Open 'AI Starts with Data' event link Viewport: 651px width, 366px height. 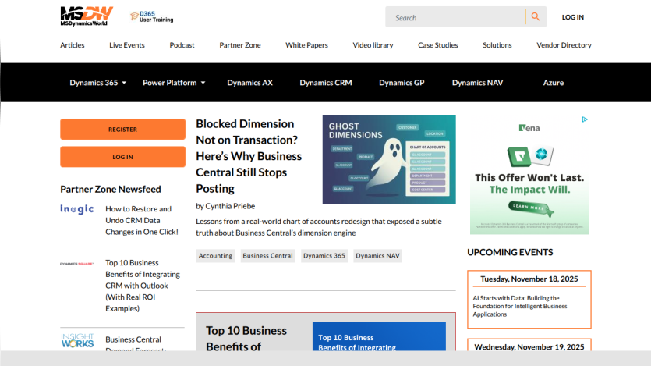click(x=520, y=306)
